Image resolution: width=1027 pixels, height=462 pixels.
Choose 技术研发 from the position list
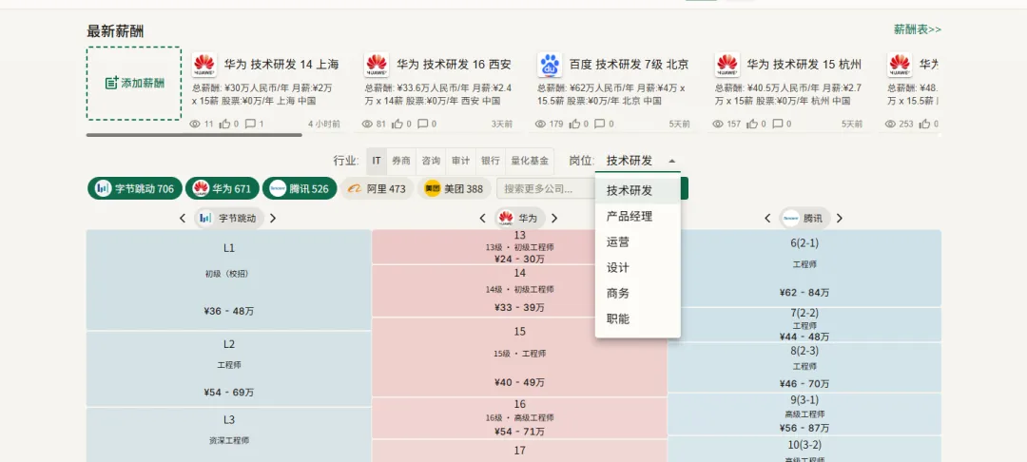[638, 190]
